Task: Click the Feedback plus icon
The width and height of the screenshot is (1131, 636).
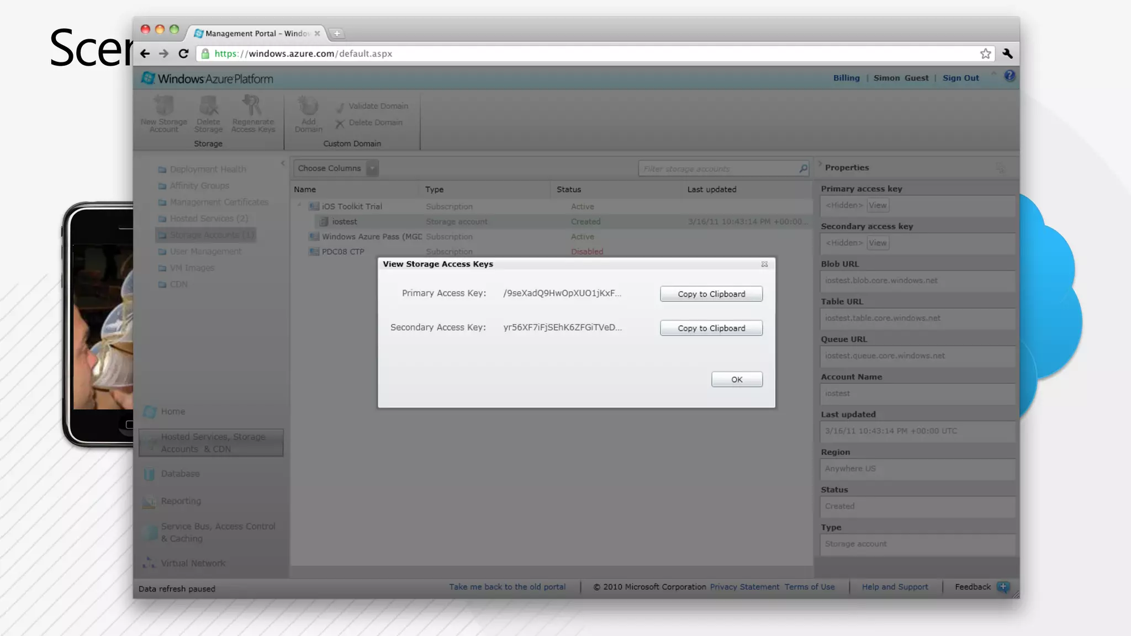Action: pos(1003,587)
